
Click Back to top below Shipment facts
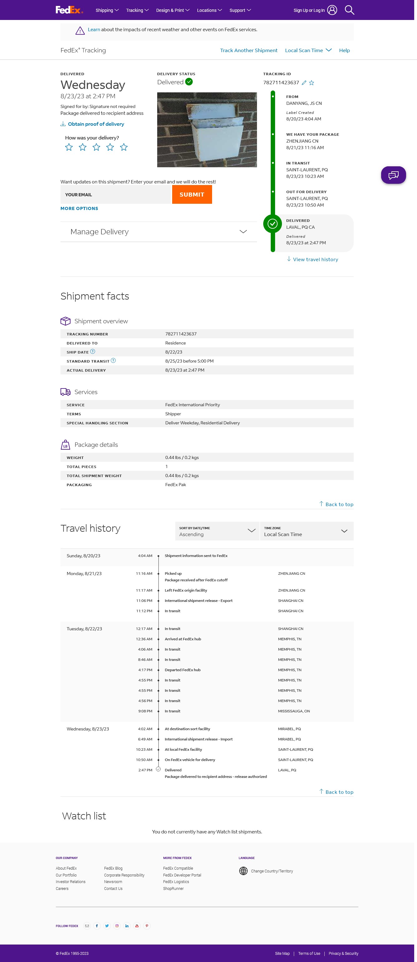tap(336, 504)
